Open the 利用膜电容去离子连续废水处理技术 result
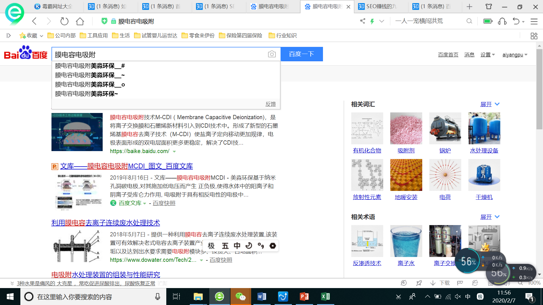The image size is (543, 305). (x=105, y=223)
